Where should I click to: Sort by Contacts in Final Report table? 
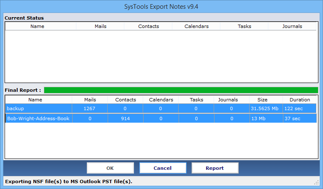point(126,100)
